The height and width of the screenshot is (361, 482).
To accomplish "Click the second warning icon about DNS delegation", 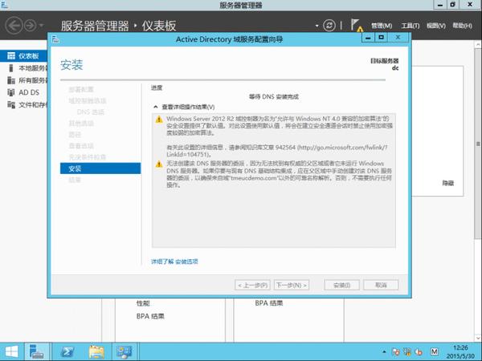I will coord(159,164).
